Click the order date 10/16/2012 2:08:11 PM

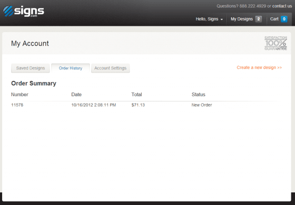click(94, 105)
